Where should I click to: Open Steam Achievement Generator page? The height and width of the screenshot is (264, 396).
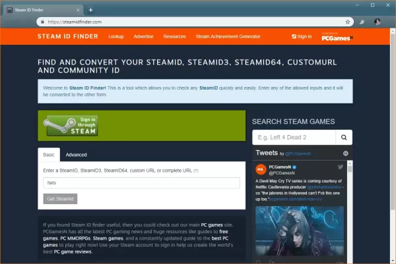pyautogui.click(x=228, y=36)
